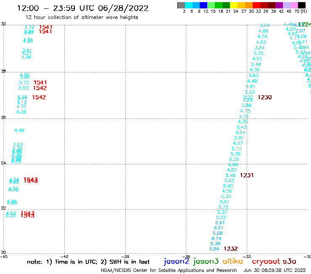
Task: Click the 4.70 wave height reading
Action: [21, 107]
